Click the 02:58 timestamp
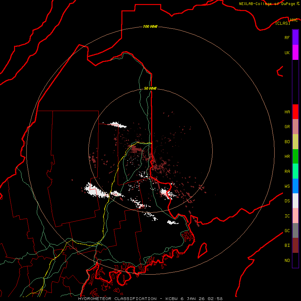The width and height of the screenshot is (301, 301). click(x=215, y=299)
